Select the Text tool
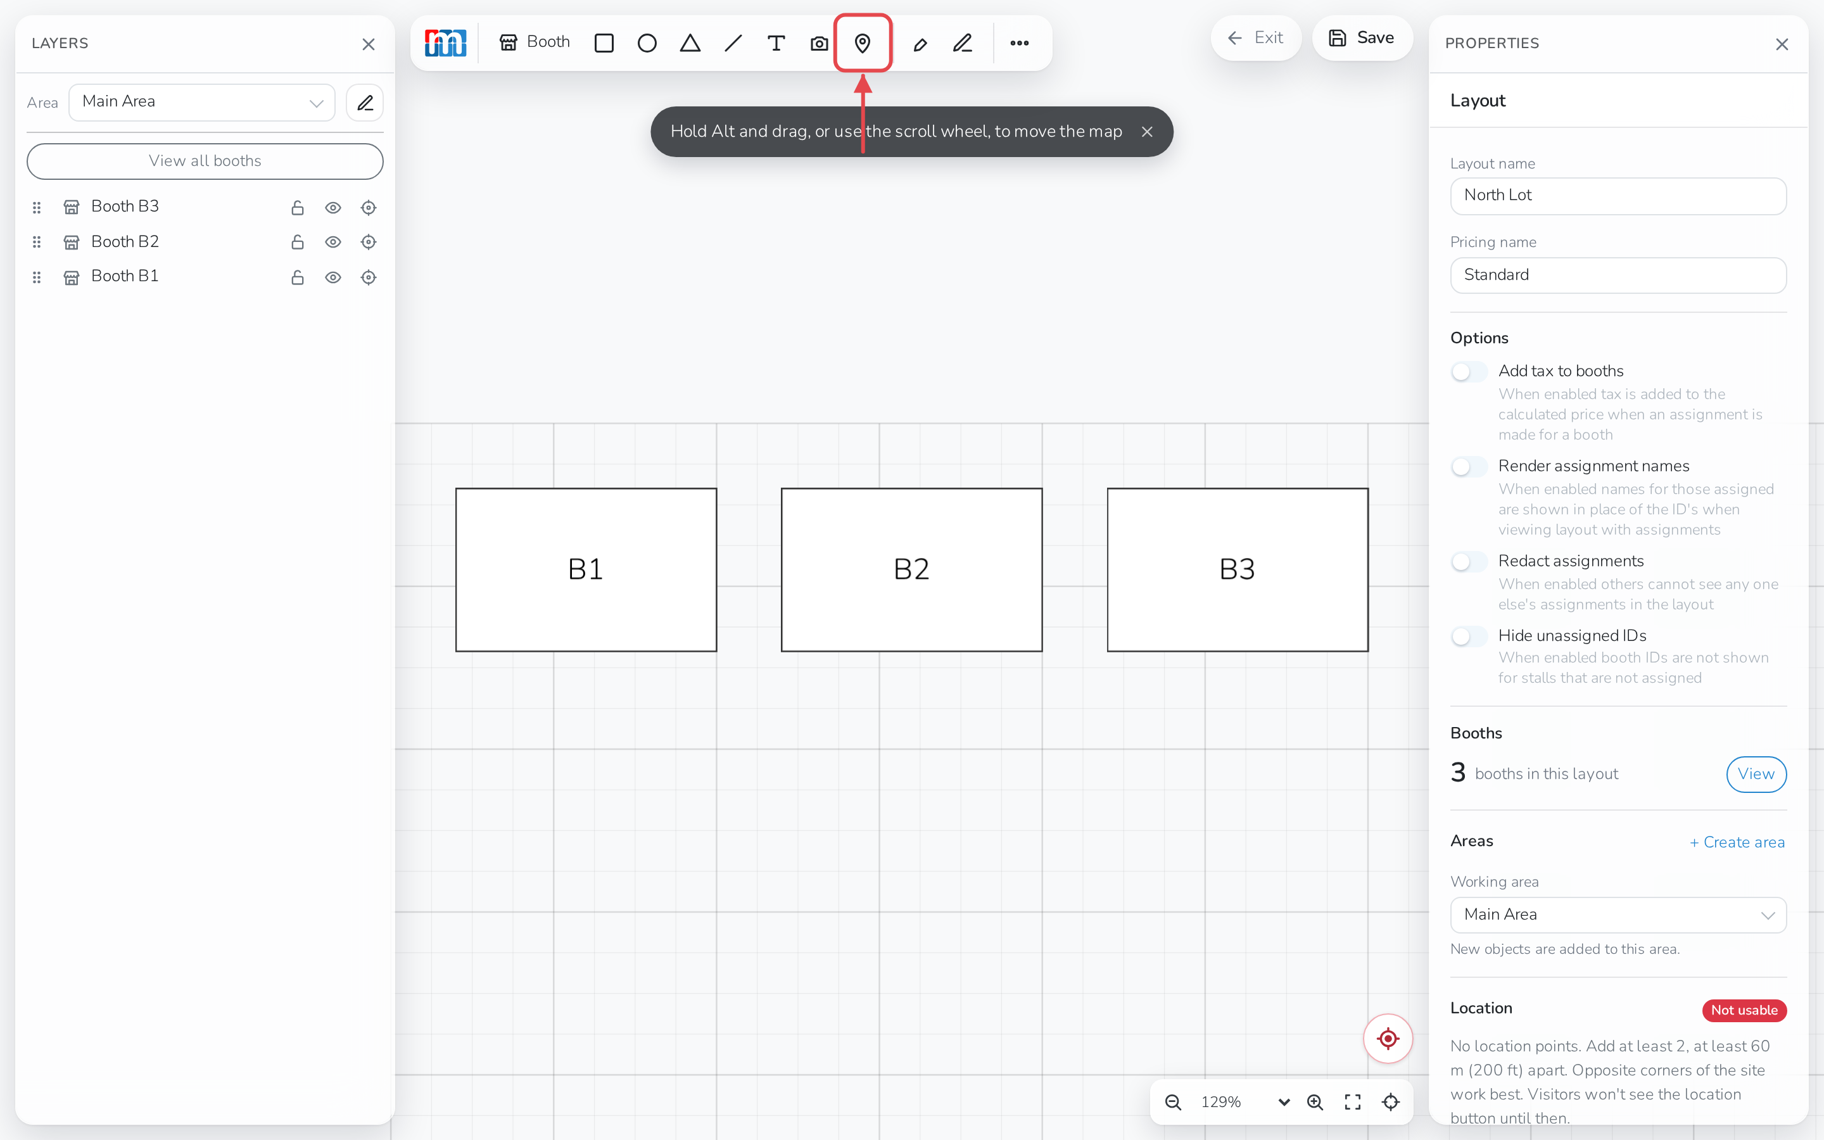The width and height of the screenshot is (1824, 1140). pyautogui.click(x=776, y=43)
